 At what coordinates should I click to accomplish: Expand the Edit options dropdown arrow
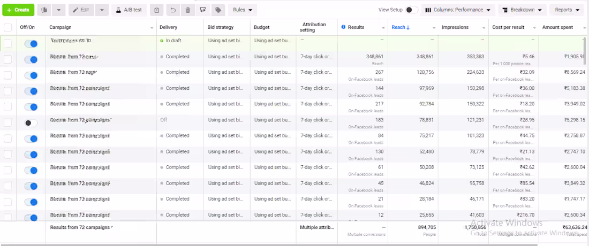(102, 10)
